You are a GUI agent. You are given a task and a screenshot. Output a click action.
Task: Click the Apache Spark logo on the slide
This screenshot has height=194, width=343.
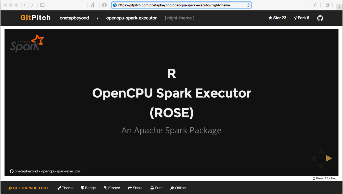[27, 43]
